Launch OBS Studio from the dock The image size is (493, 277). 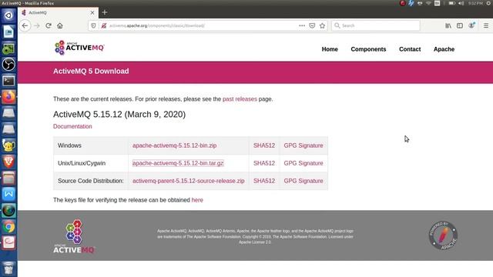pyautogui.click(x=8, y=65)
